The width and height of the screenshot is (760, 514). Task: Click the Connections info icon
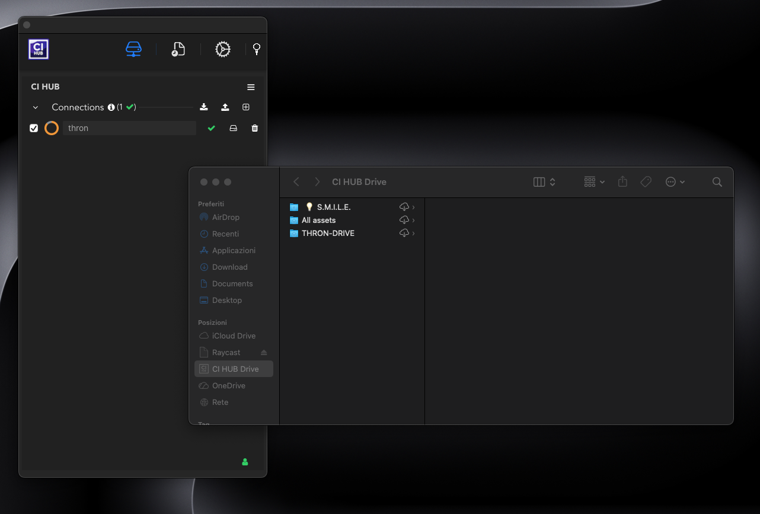click(x=111, y=107)
